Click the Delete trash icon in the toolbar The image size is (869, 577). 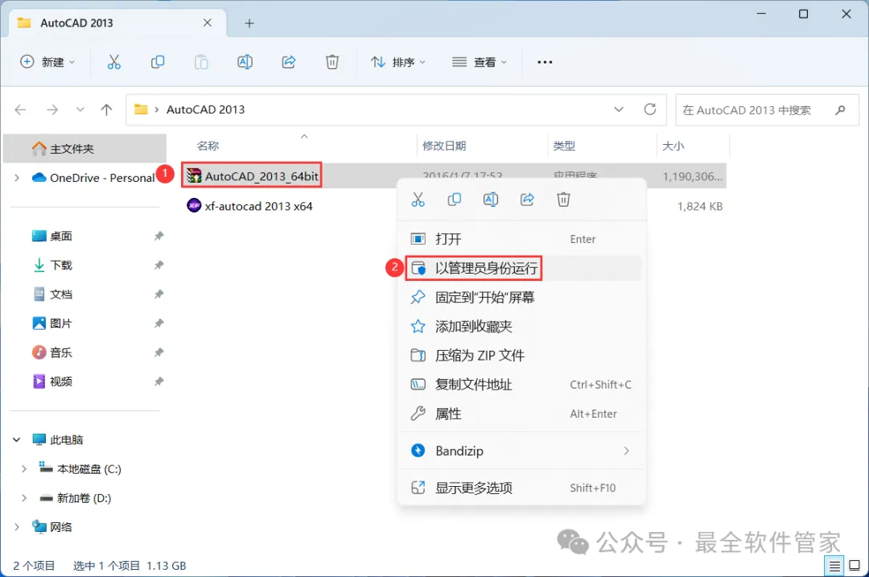pos(332,62)
